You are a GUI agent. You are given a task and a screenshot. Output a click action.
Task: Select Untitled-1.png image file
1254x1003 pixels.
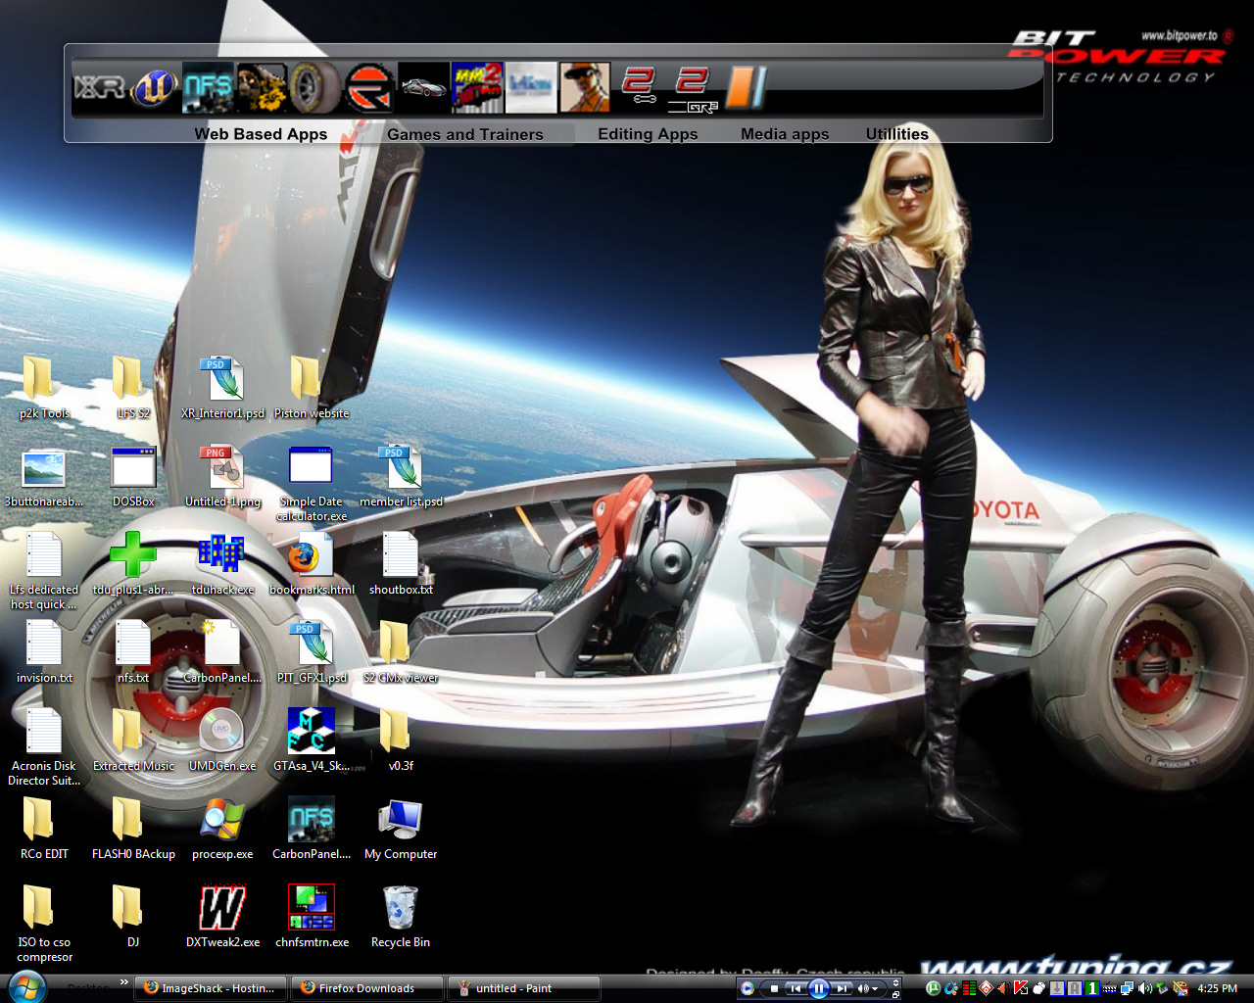pyautogui.click(x=222, y=476)
